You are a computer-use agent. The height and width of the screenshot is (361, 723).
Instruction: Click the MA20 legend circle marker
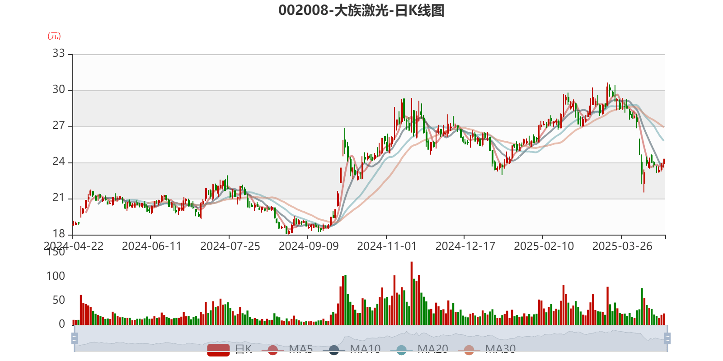click(401, 350)
